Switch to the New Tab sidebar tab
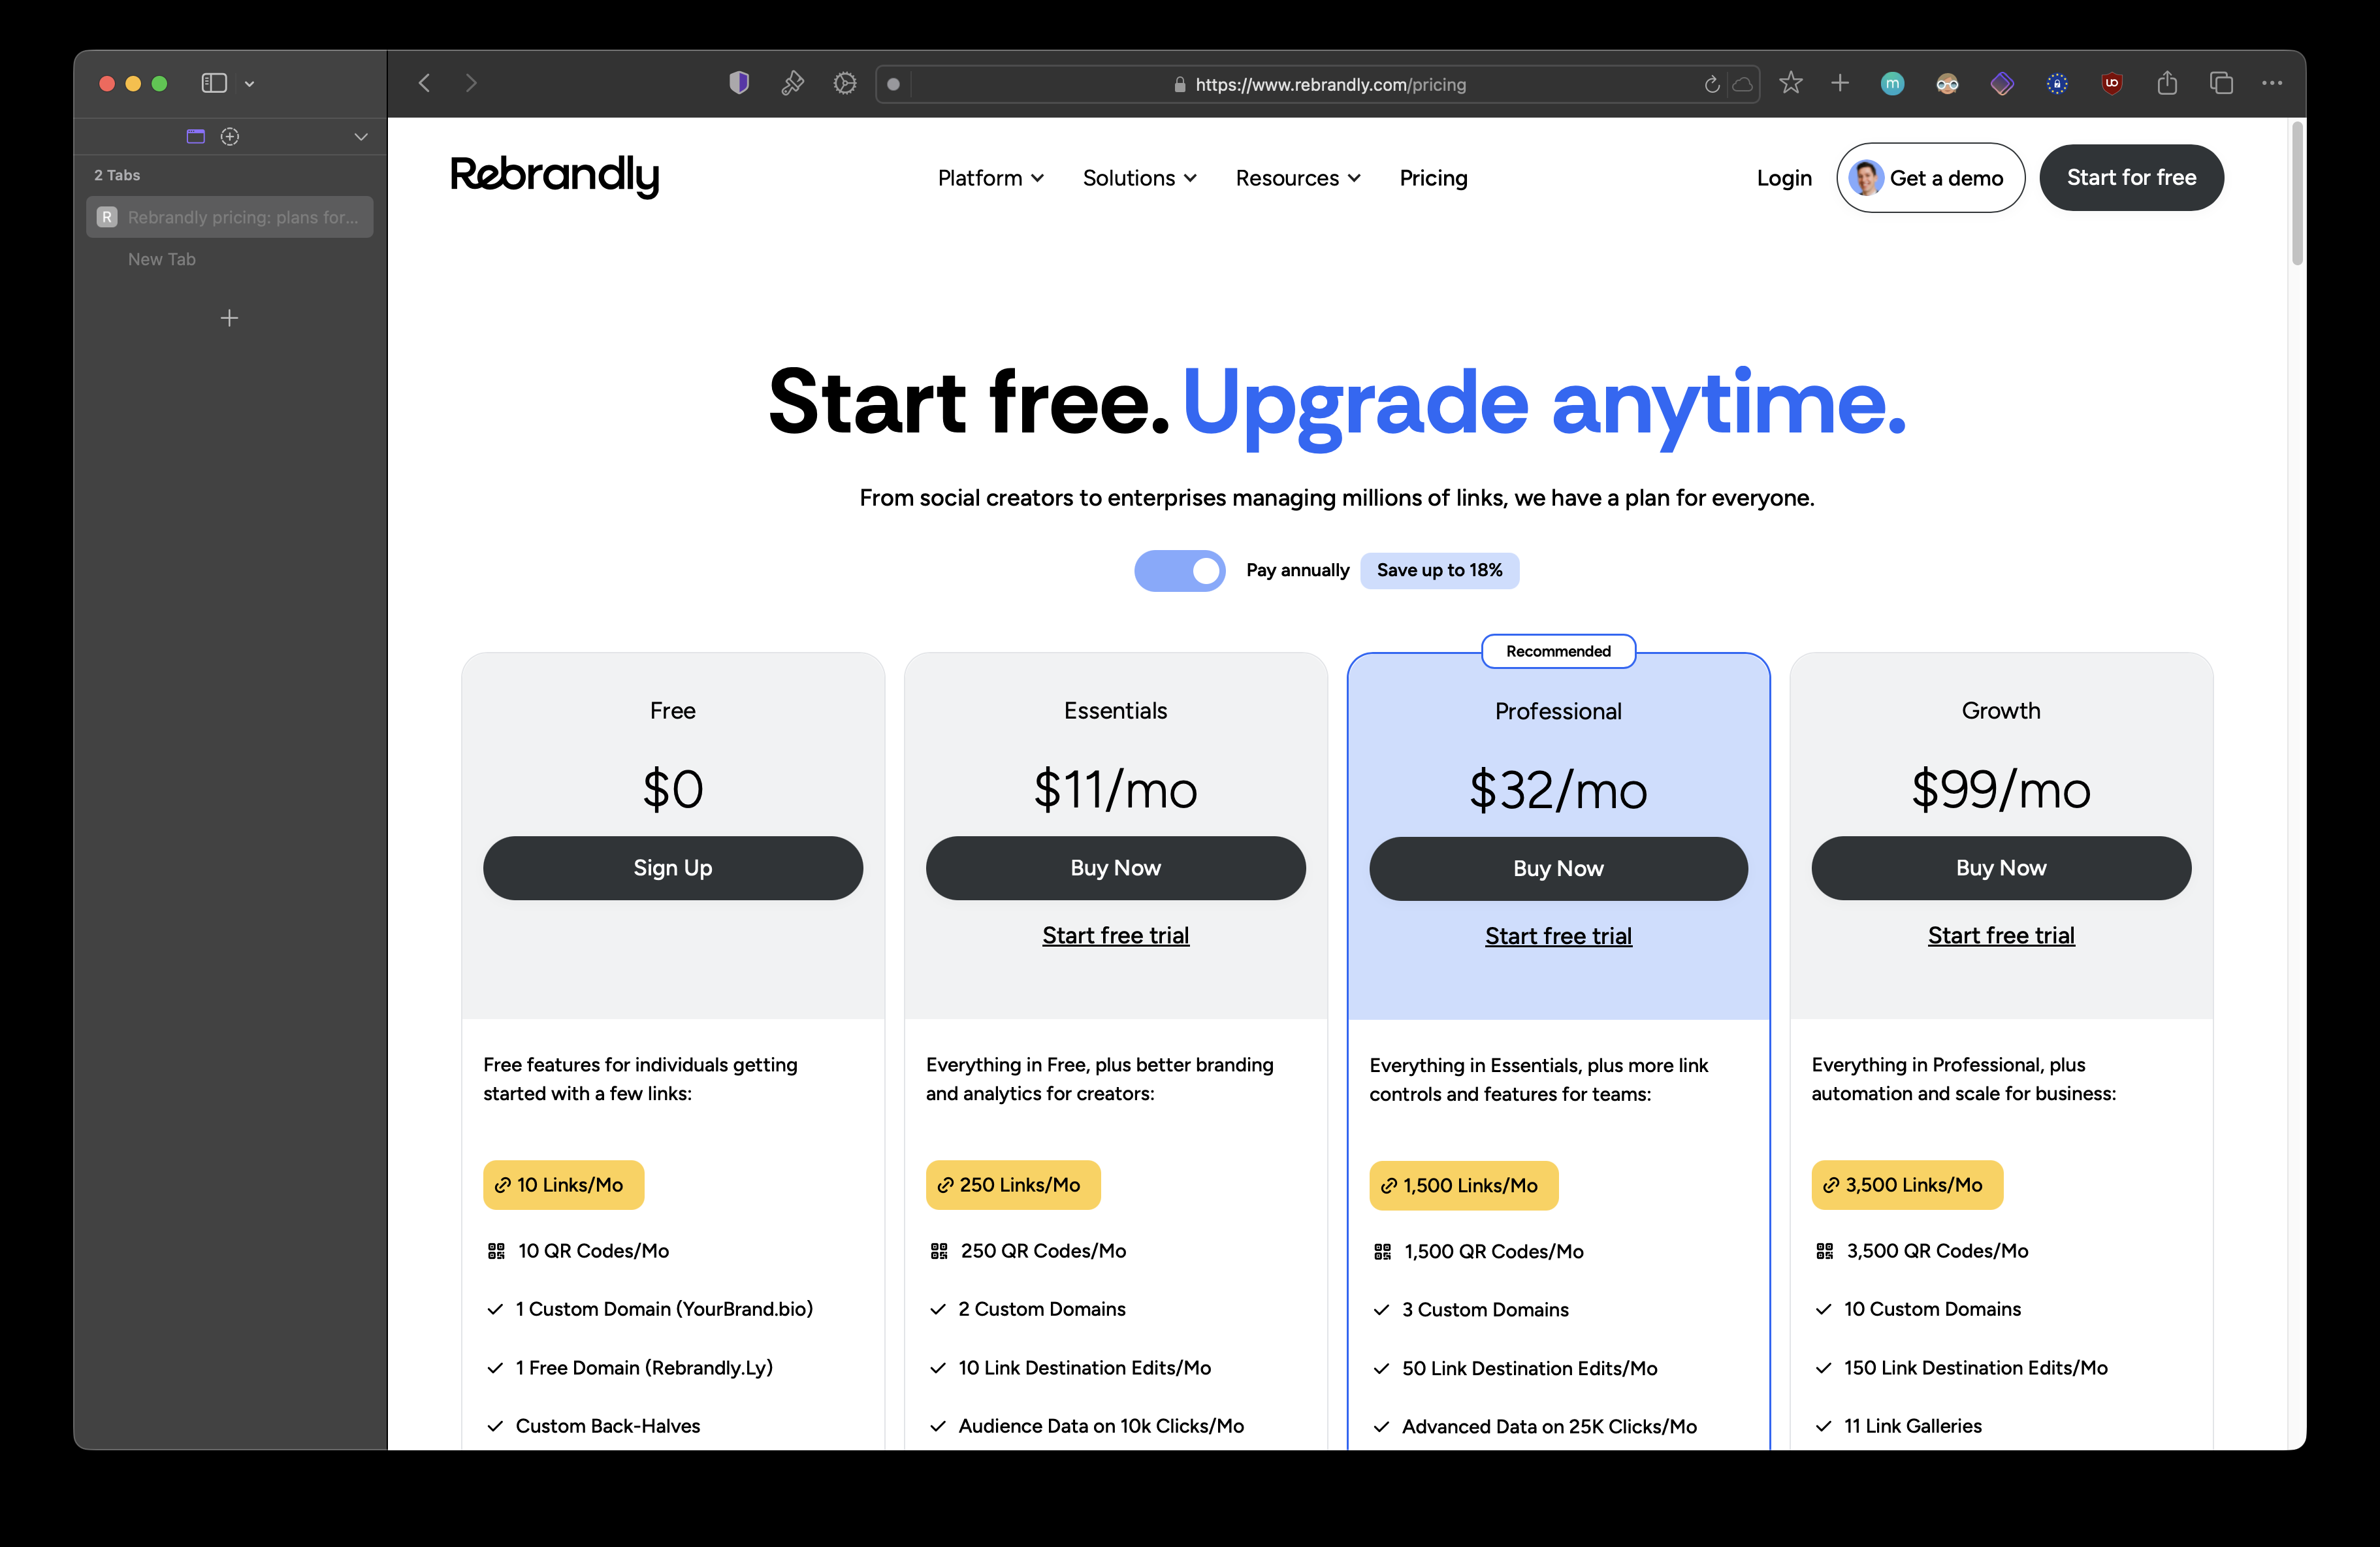 pos(162,259)
